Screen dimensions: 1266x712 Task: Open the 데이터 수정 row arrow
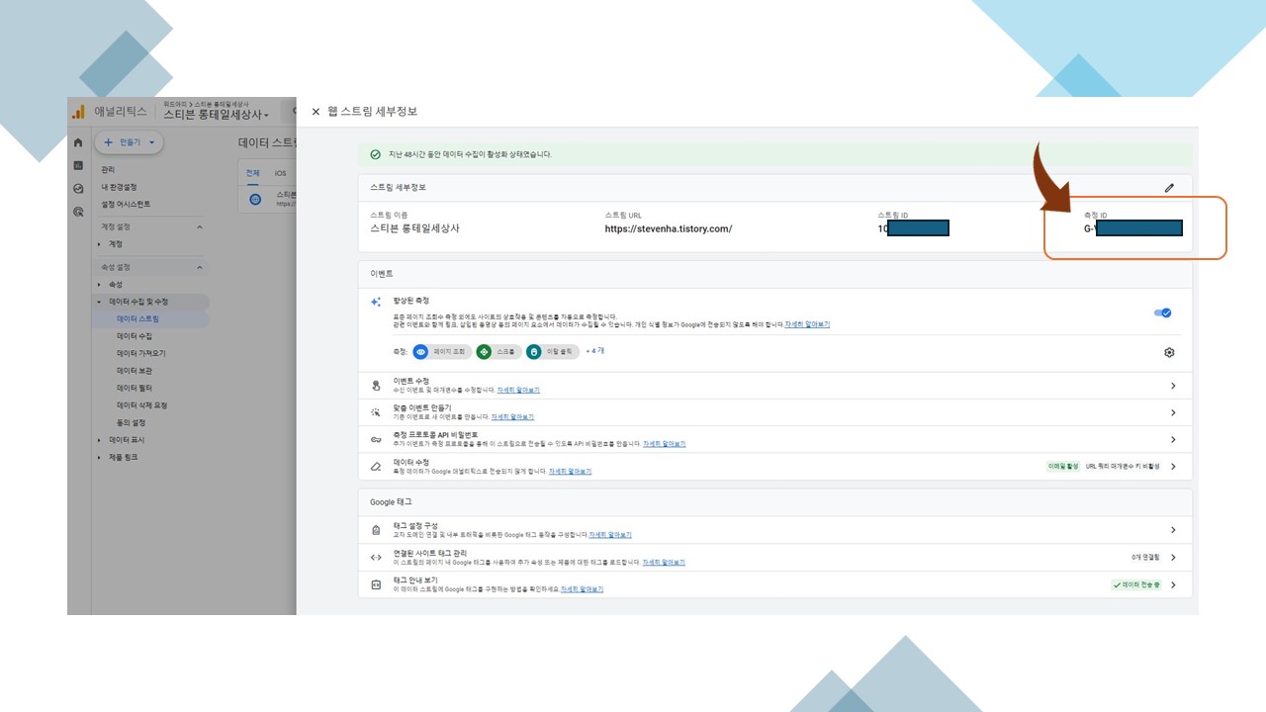(x=1173, y=466)
